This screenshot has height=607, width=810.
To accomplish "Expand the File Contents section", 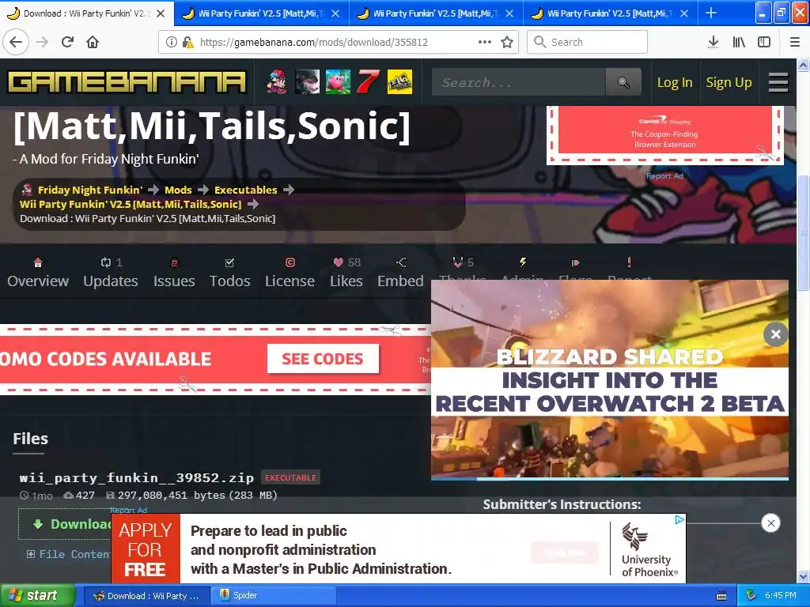I will pos(68,554).
